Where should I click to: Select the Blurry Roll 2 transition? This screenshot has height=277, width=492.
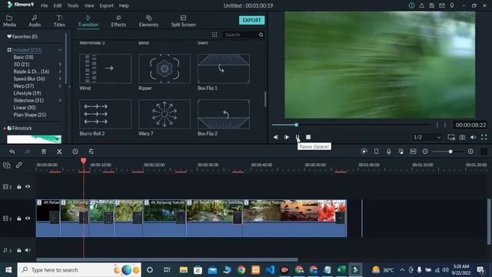coord(105,114)
